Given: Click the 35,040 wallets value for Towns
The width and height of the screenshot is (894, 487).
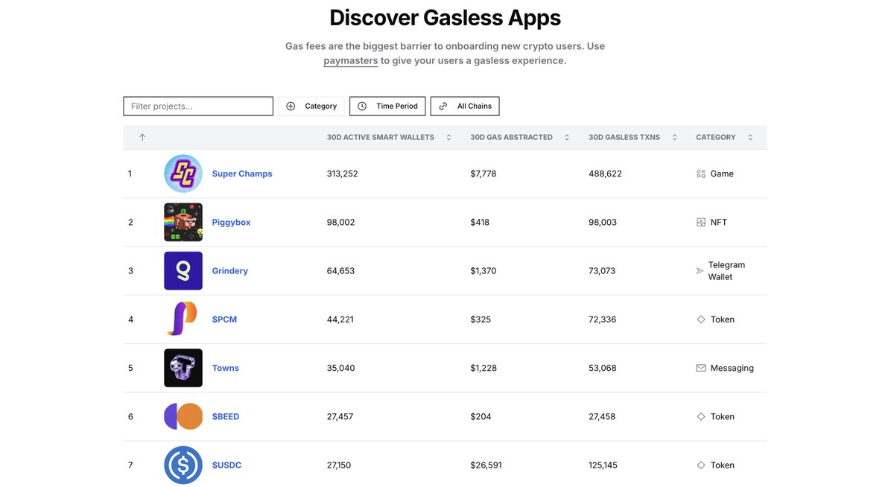Looking at the screenshot, I should point(340,368).
